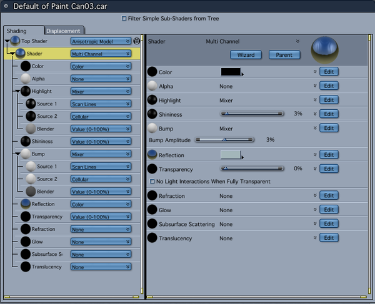
Task: Click Edit button for Shininess
Action: coord(329,114)
